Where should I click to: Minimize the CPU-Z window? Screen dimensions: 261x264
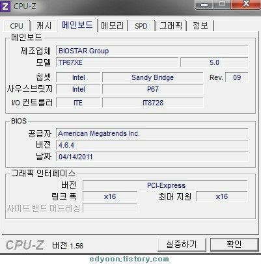[204, 5]
